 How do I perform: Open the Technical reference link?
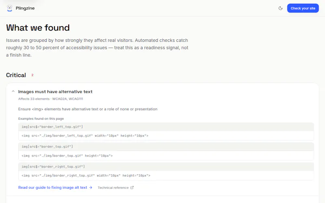(x=113, y=188)
